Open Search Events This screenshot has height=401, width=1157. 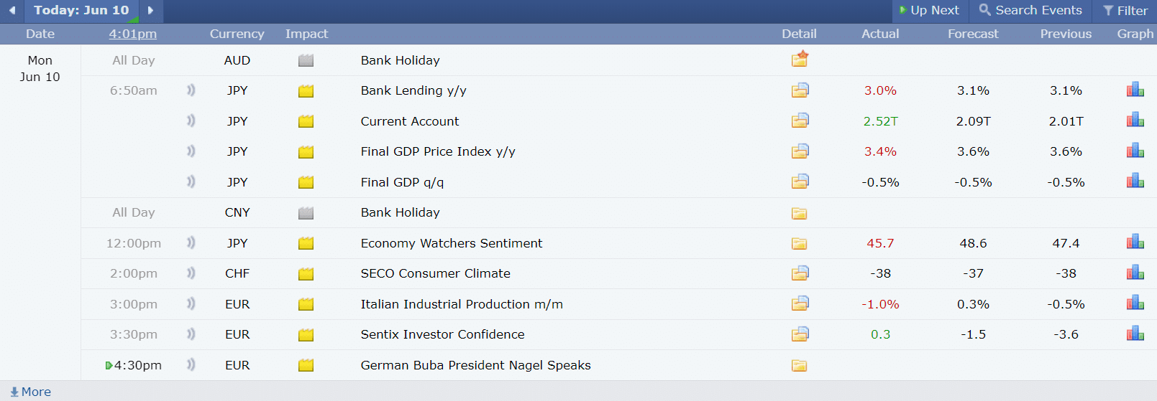(1030, 10)
